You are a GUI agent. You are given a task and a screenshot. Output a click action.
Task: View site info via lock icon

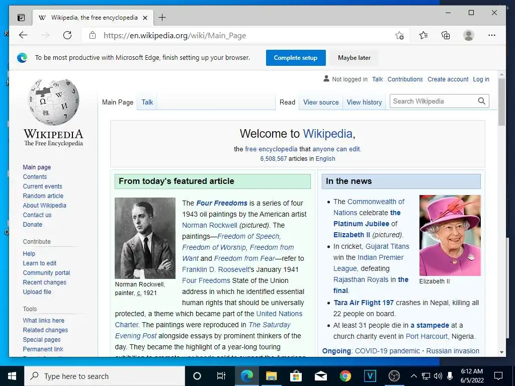point(93,36)
